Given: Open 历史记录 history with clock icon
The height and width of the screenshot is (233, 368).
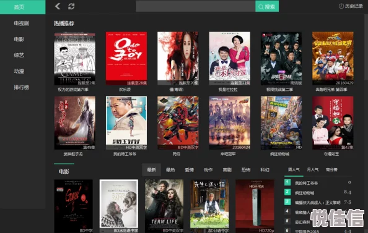Looking at the screenshot, I should point(351,6).
